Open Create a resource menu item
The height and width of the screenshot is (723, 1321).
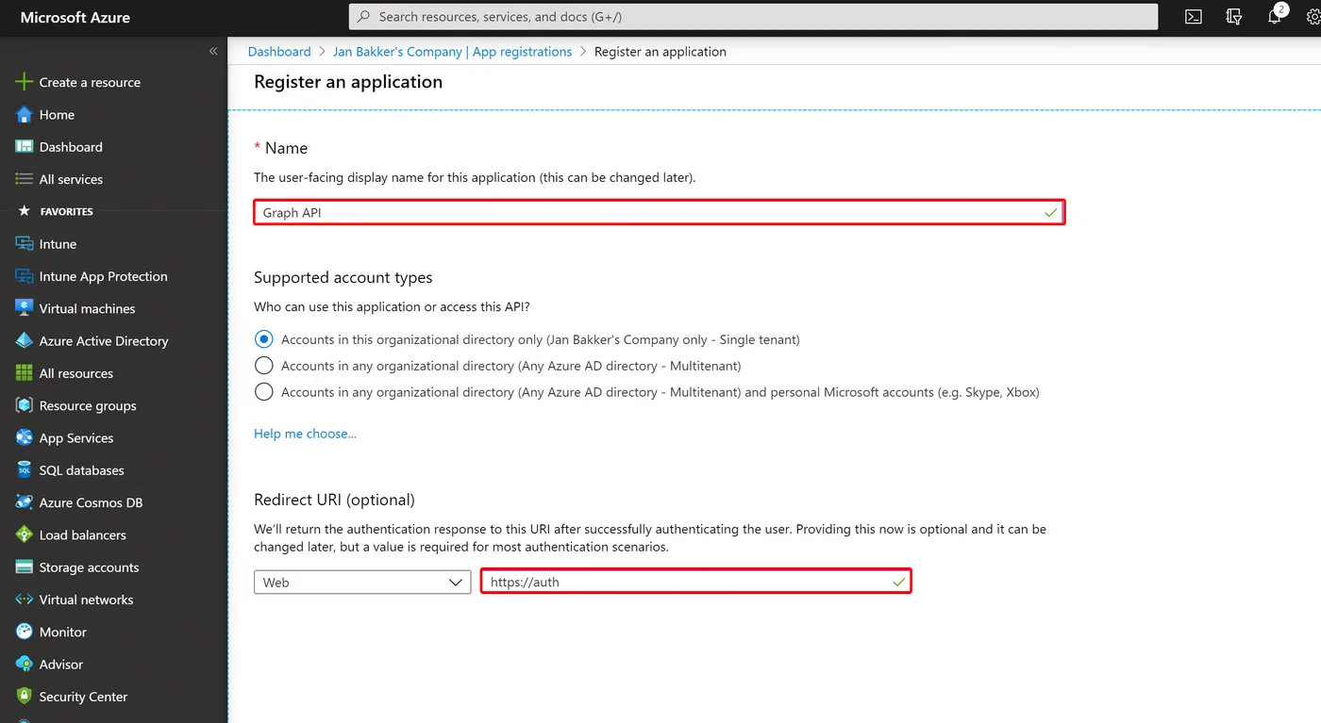click(x=90, y=82)
